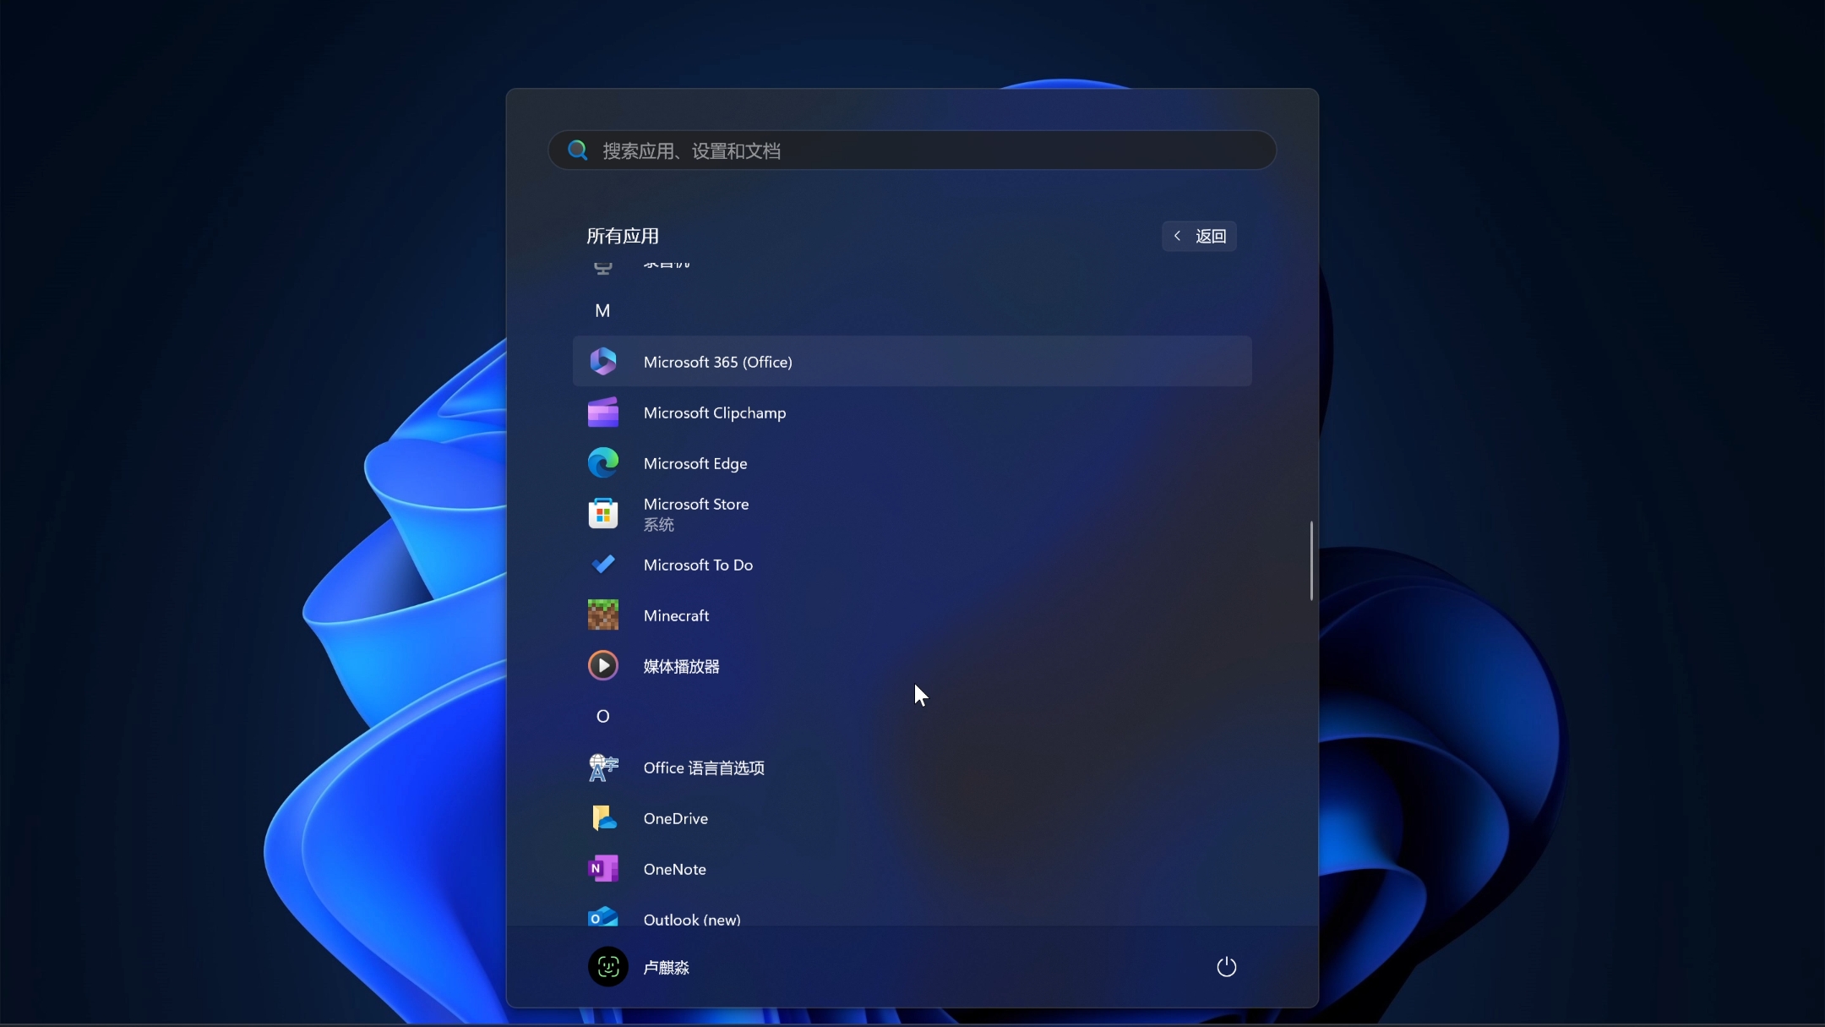The width and height of the screenshot is (1825, 1027).
Task: Click the user avatar for 卢麒淼
Action: point(607,967)
